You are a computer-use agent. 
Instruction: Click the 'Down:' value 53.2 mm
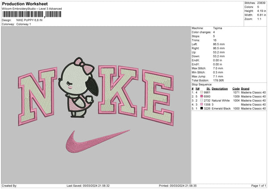pyautogui.click(x=219, y=56)
